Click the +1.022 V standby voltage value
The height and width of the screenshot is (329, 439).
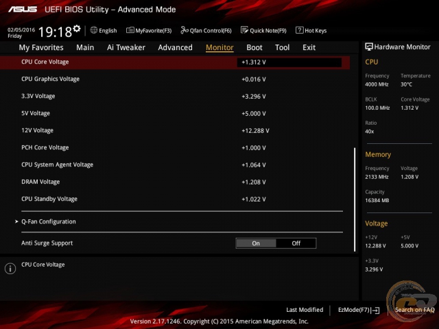click(254, 199)
